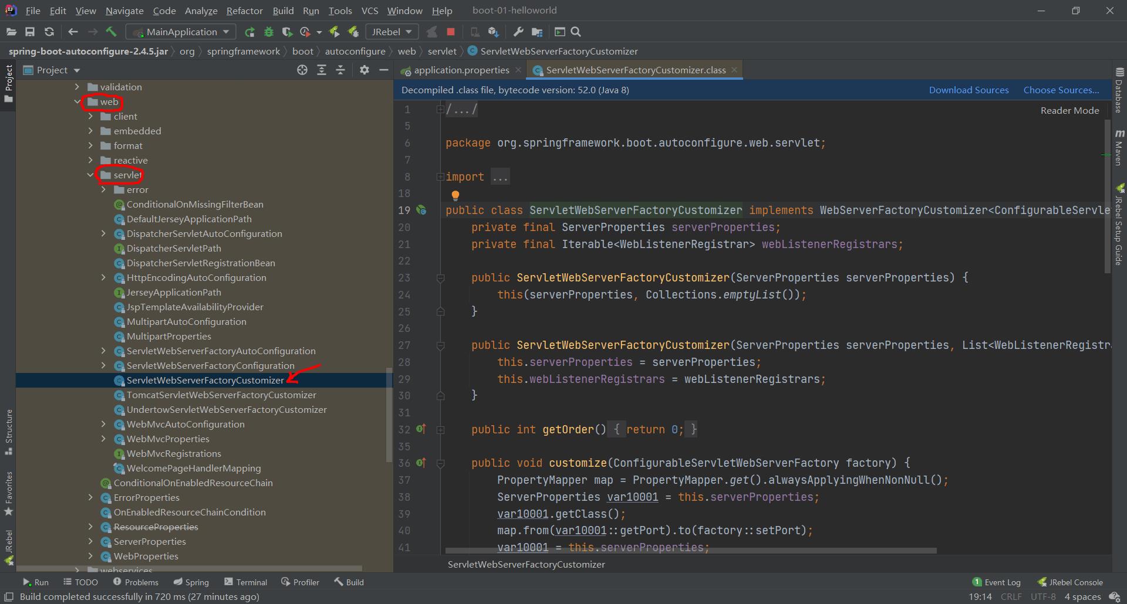
Task: Toggle the Favorites tool window sidebar button
Action: pyautogui.click(x=8, y=493)
